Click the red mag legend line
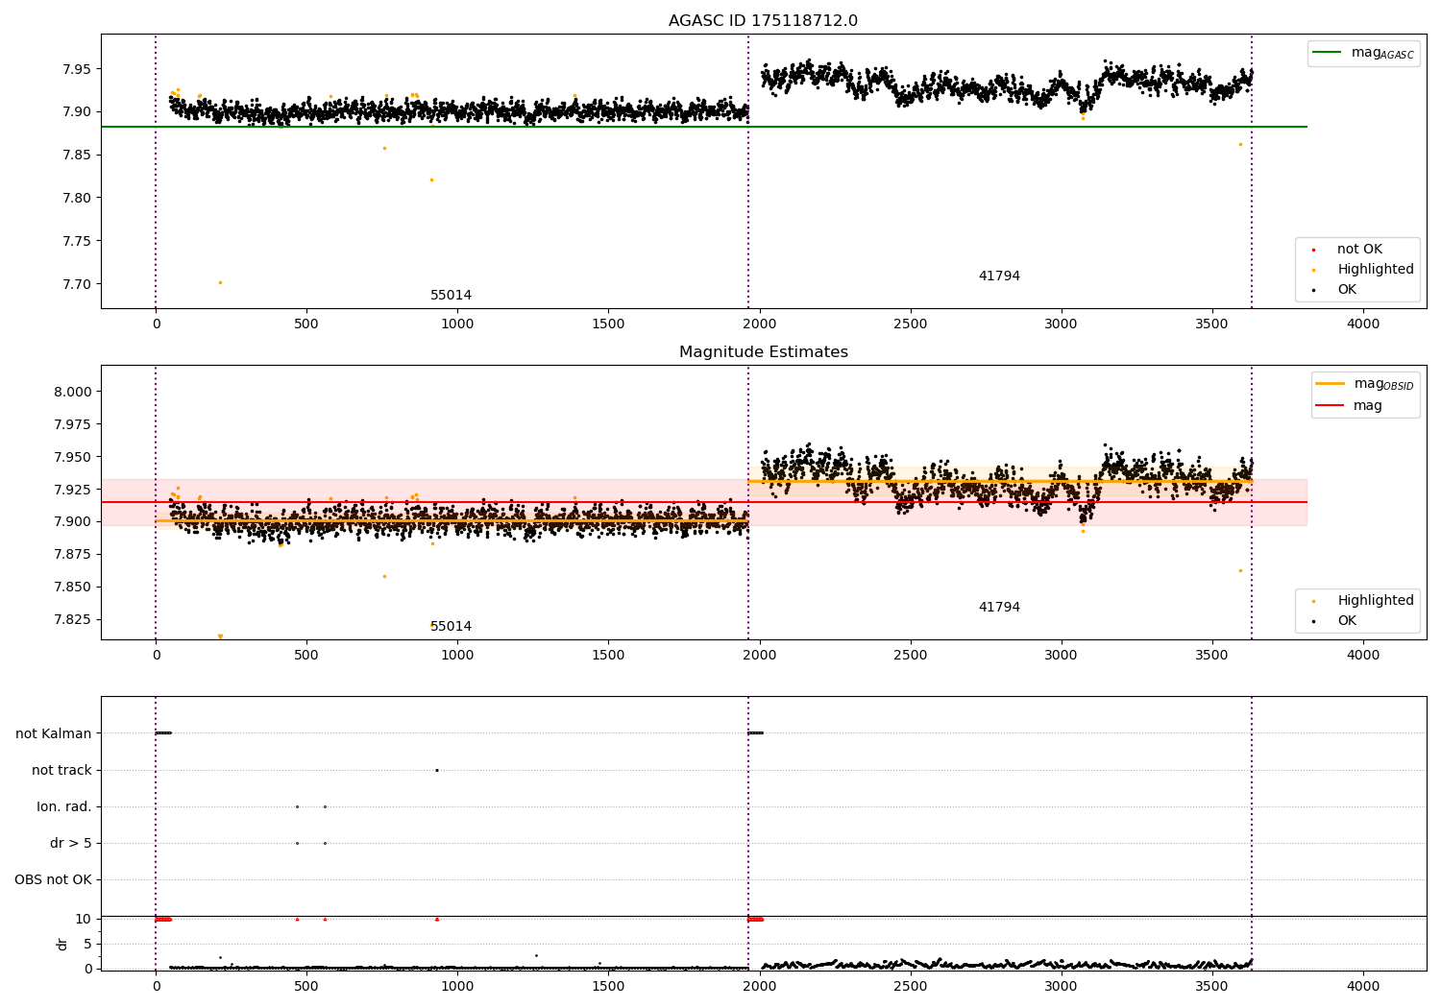1441x1008 pixels. (x=1331, y=406)
